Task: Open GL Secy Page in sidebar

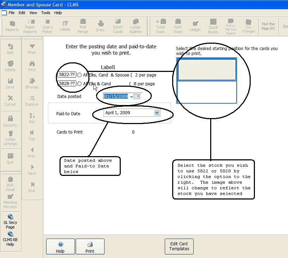Action: 10,222
